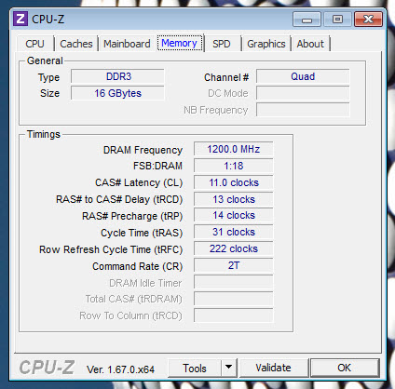Click the tRAS value 31 clocks
This screenshot has width=395, height=389.
(x=234, y=232)
